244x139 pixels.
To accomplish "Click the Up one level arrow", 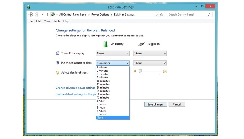I will click(x=48, y=14).
